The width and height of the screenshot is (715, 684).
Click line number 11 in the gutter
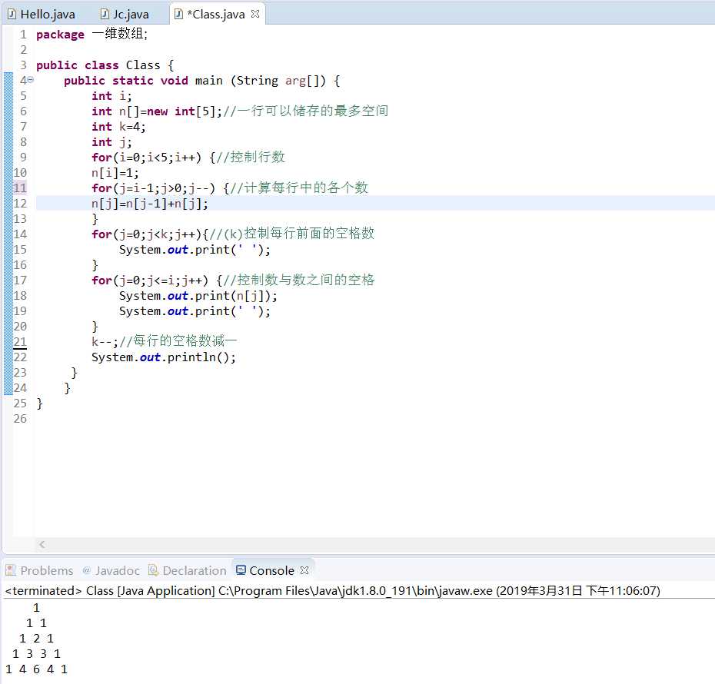pyautogui.click(x=20, y=188)
